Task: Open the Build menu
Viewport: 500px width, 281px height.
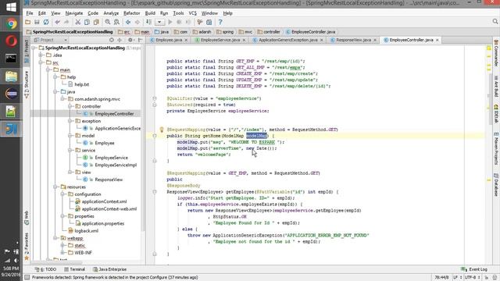Action: pos(150,13)
